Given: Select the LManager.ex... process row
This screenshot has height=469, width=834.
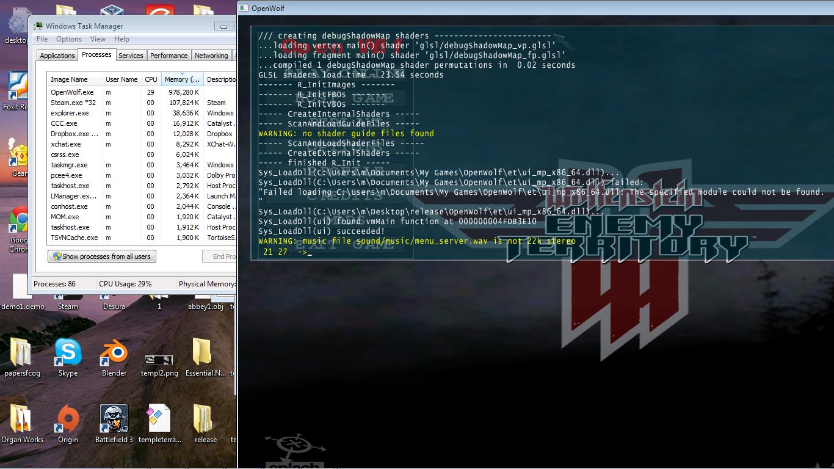Looking at the screenshot, I should click(x=142, y=196).
